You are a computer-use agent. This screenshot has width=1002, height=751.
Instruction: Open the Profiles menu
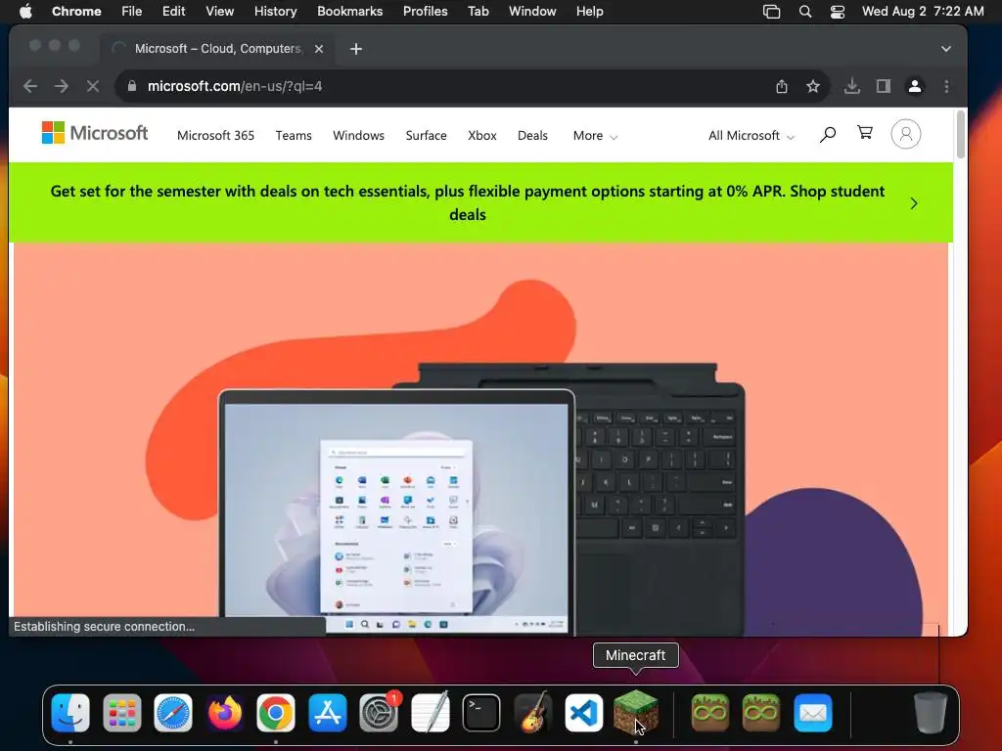click(x=425, y=12)
